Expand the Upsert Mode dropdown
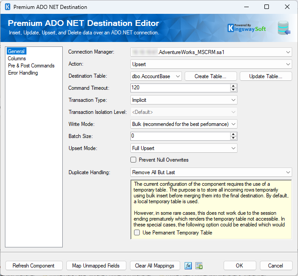Image resolution: width=298 pixels, height=276 pixels. pyautogui.click(x=184, y=148)
